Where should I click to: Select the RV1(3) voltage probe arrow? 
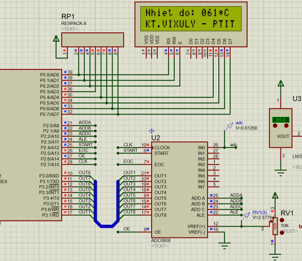point(245,216)
